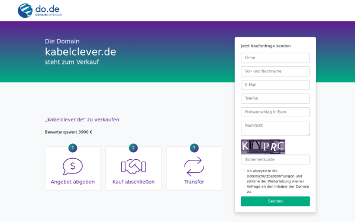Screen dimensions: 355x222
Task: Click the step 3 number badge
Action: tap(194, 148)
